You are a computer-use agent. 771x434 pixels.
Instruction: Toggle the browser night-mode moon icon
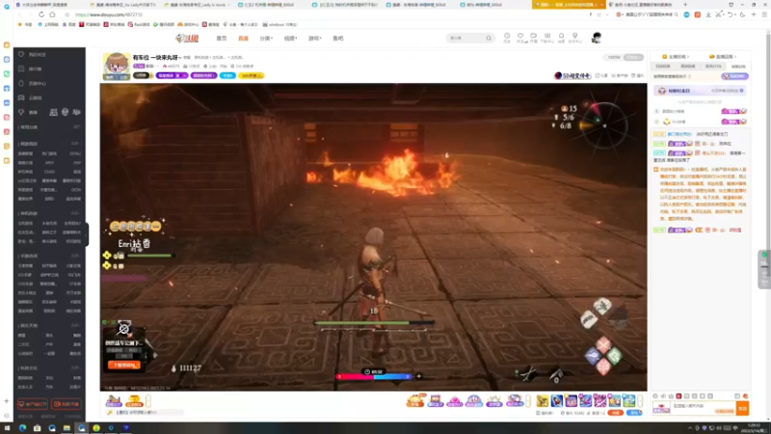click(742, 14)
